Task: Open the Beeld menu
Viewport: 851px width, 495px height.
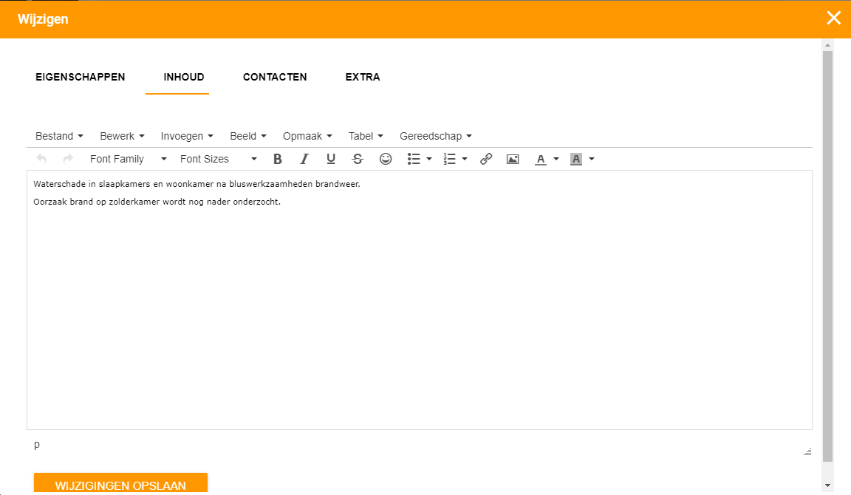Action: tap(248, 136)
